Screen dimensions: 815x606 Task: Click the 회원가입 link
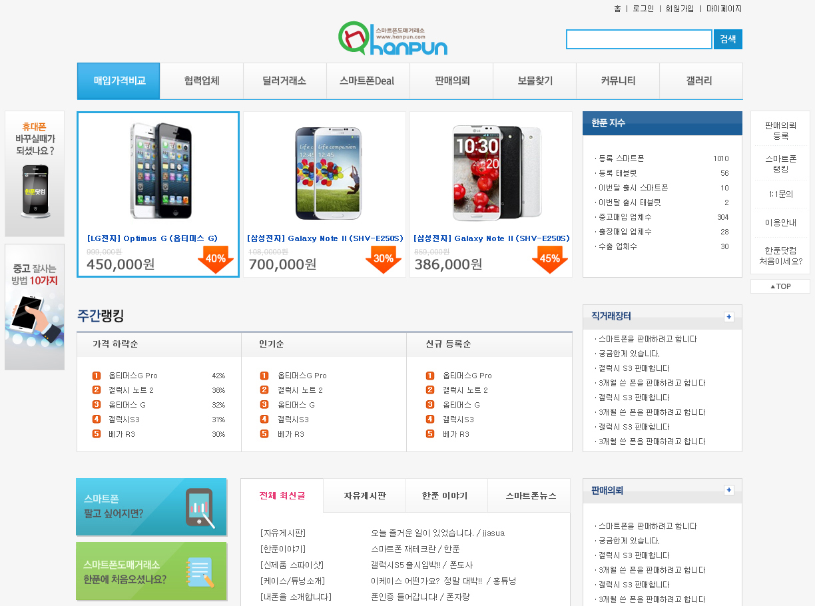[x=680, y=9]
